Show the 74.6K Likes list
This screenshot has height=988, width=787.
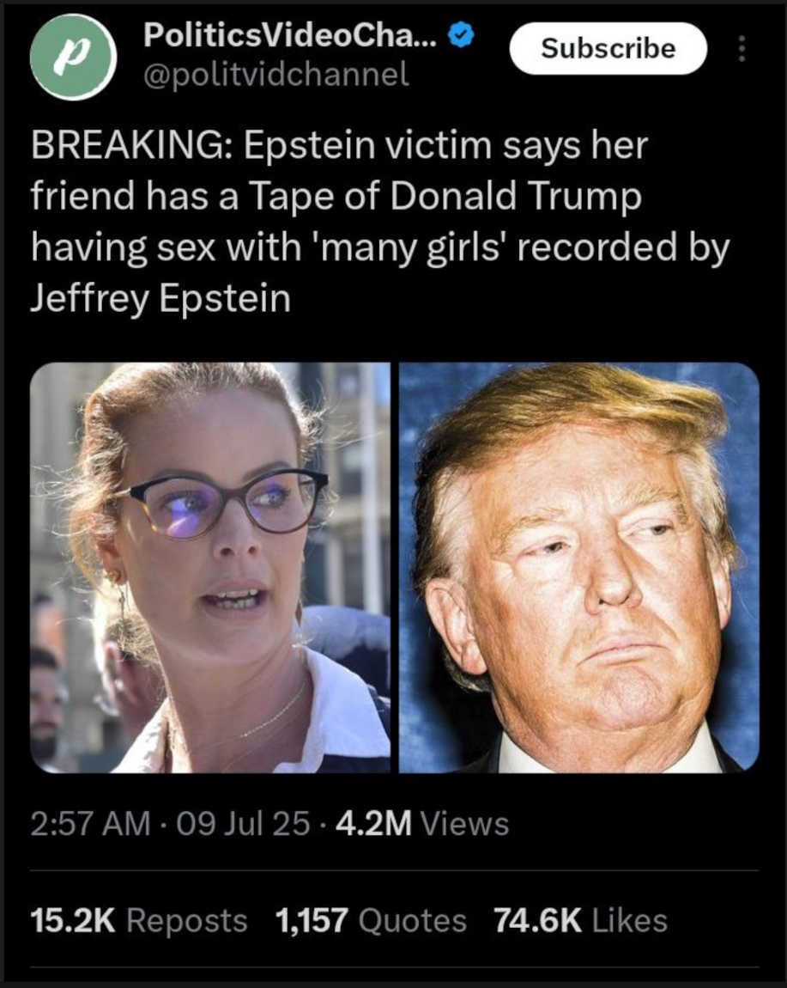[580, 921]
